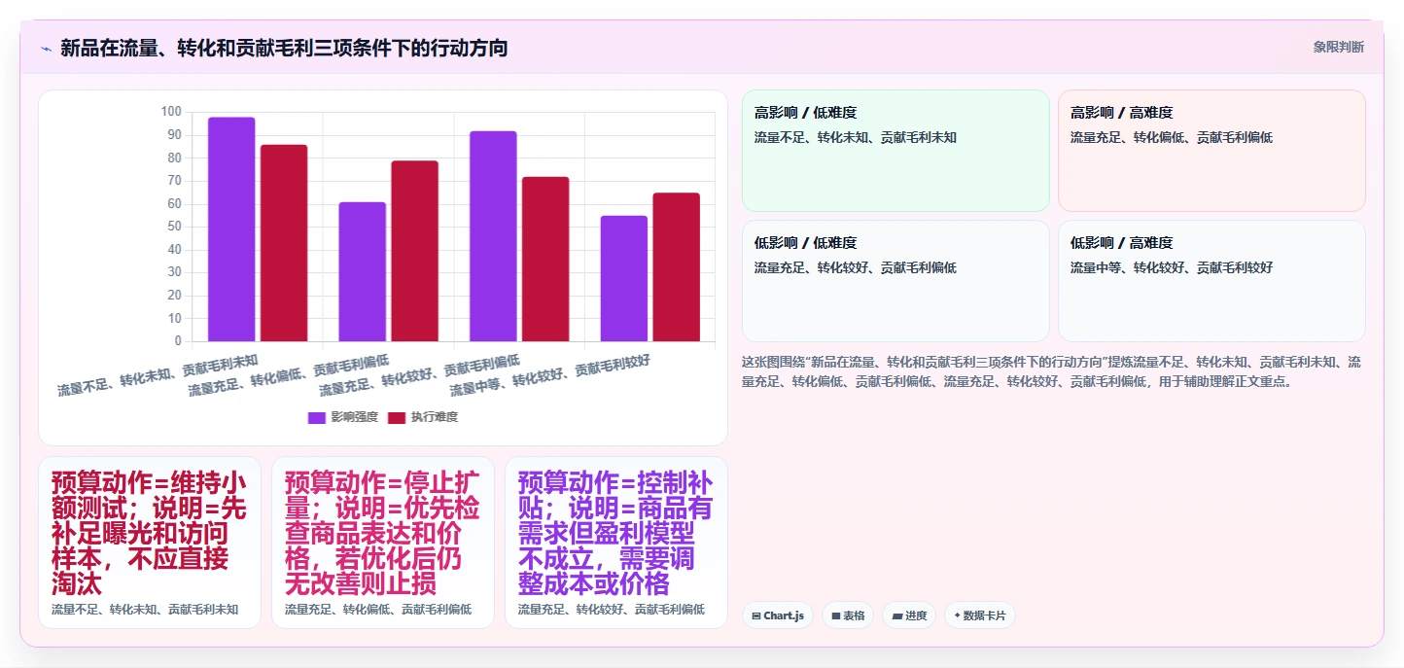1404x668 pixels.
Task: Click the x-axis label 流量充足、转化偏低、贡献毛利偏低
Action: click(x=289, y=375)
